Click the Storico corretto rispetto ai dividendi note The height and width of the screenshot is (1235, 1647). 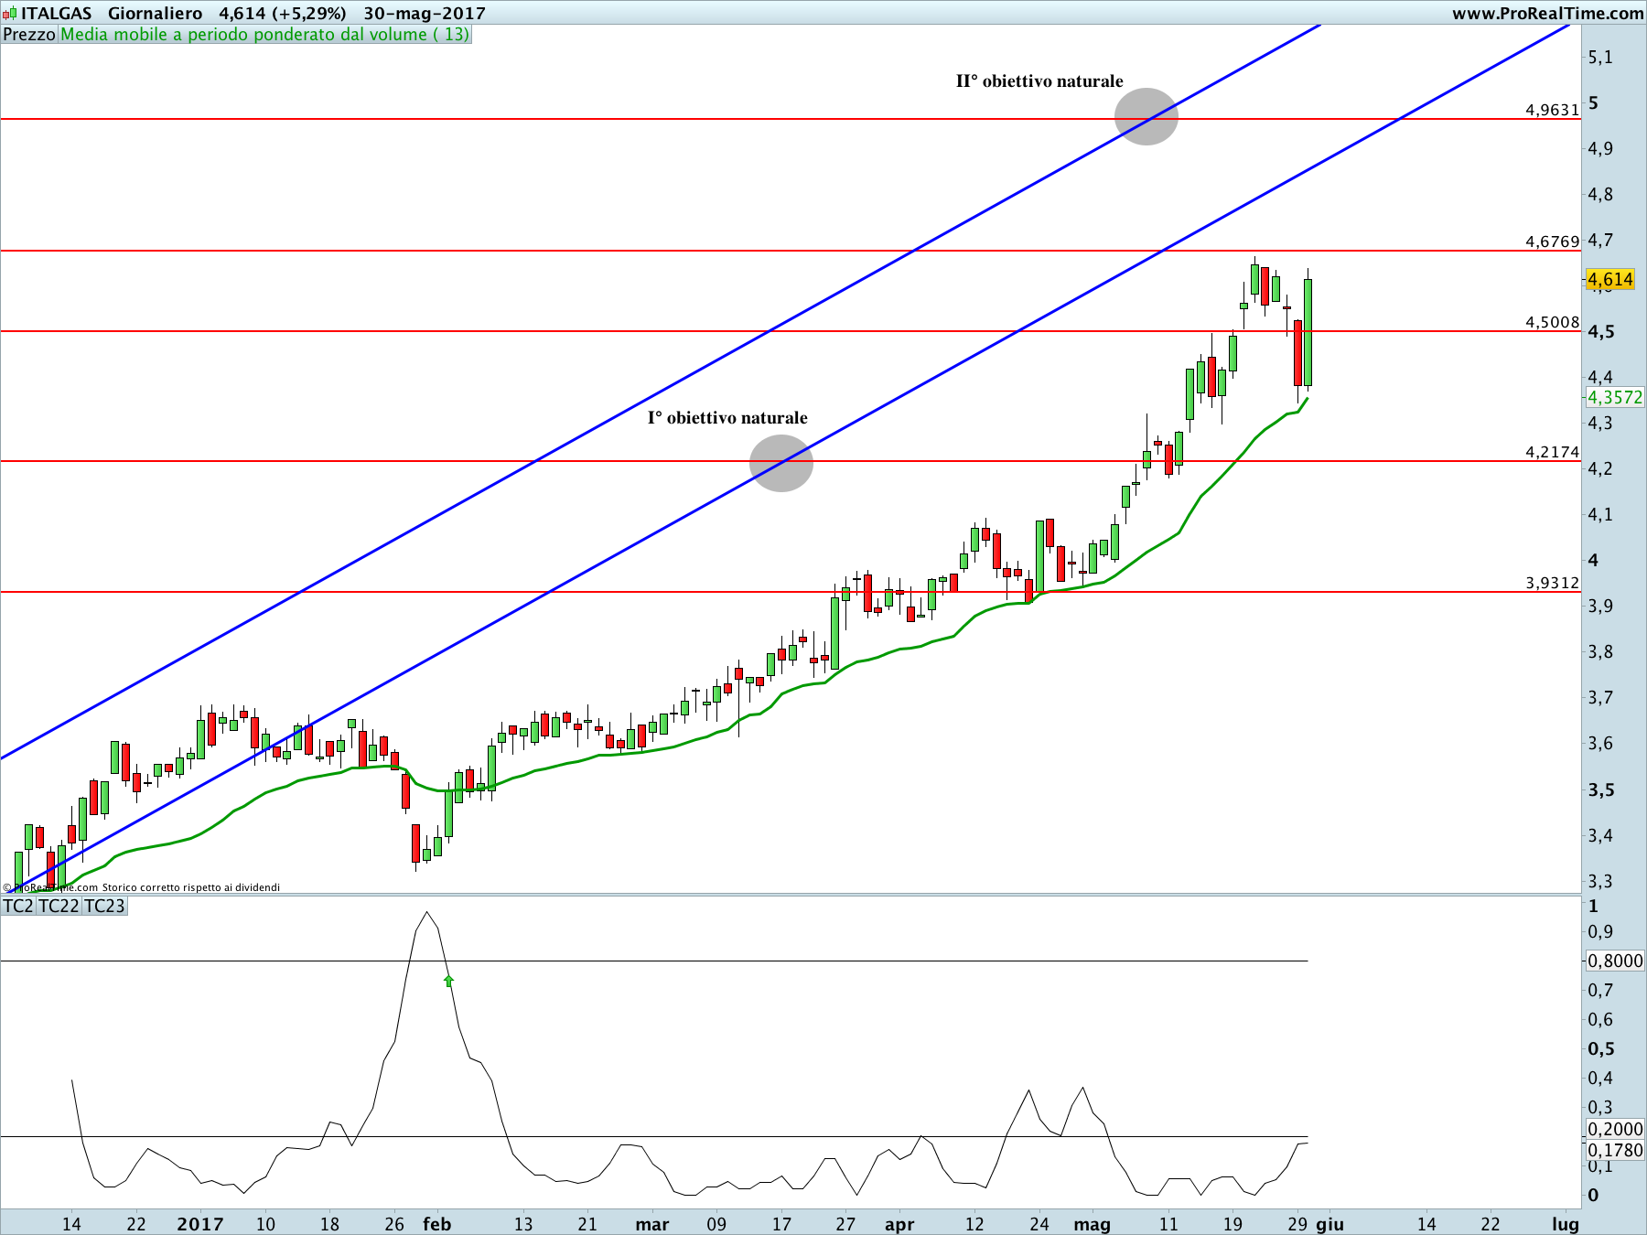tap(191, 887)
